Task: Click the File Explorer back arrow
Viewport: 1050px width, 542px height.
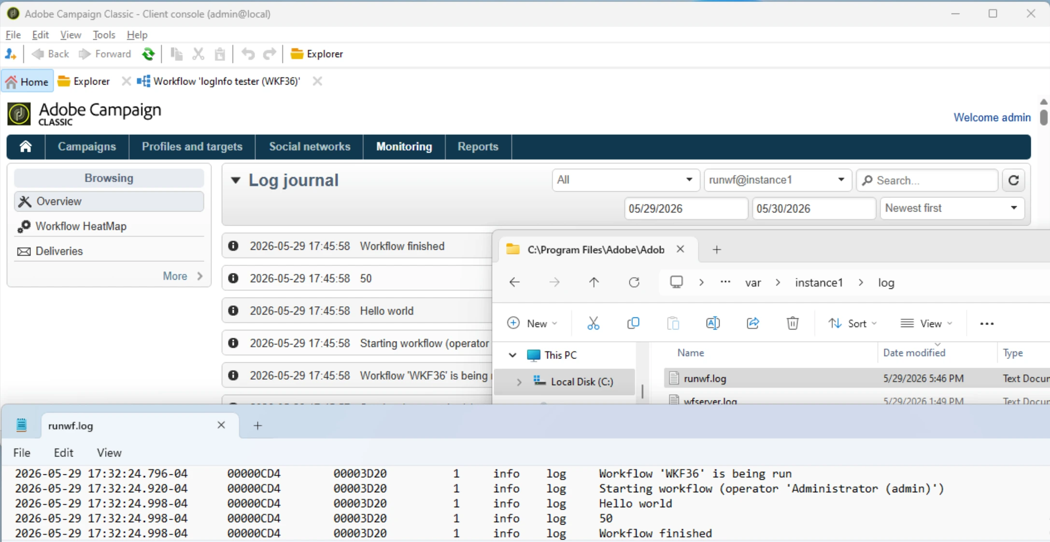Action: (x=515, y=283)
